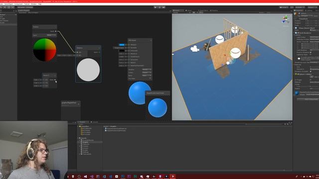Open Blend dropdown in PBR Master
319x179 pixels.
(x=147, y=75)
